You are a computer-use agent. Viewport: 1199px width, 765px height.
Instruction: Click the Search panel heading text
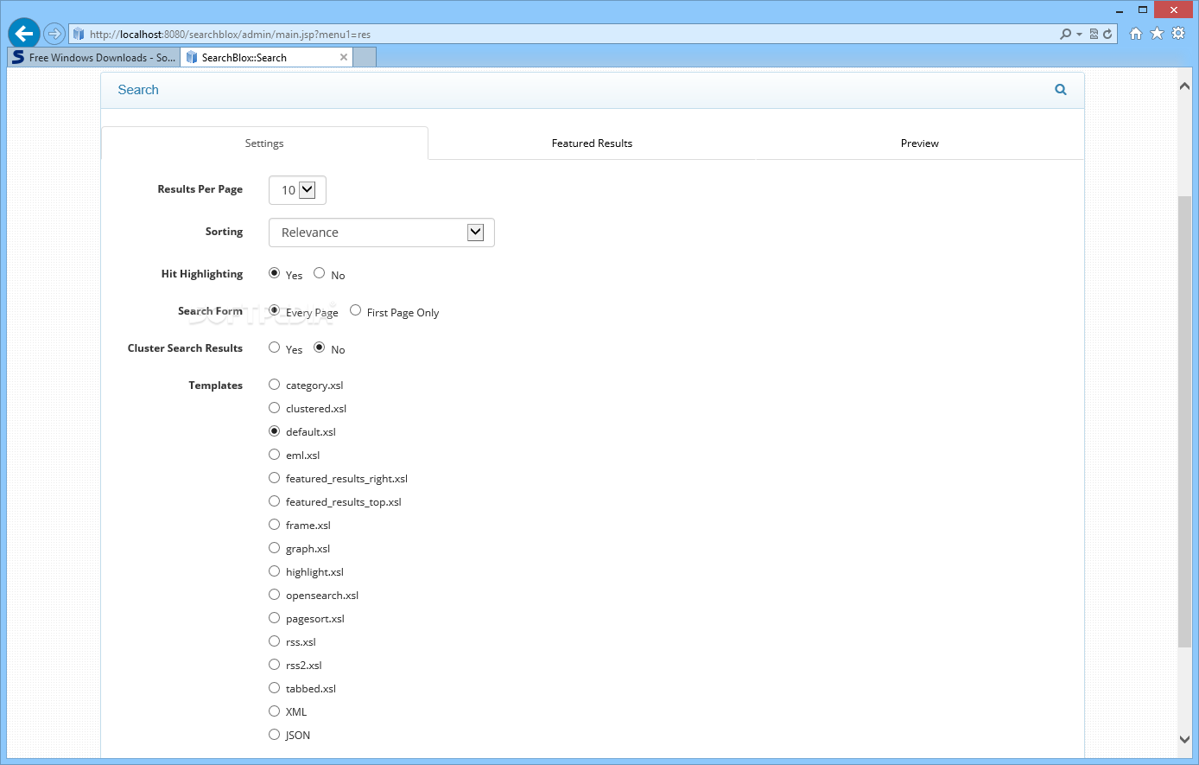138,90
